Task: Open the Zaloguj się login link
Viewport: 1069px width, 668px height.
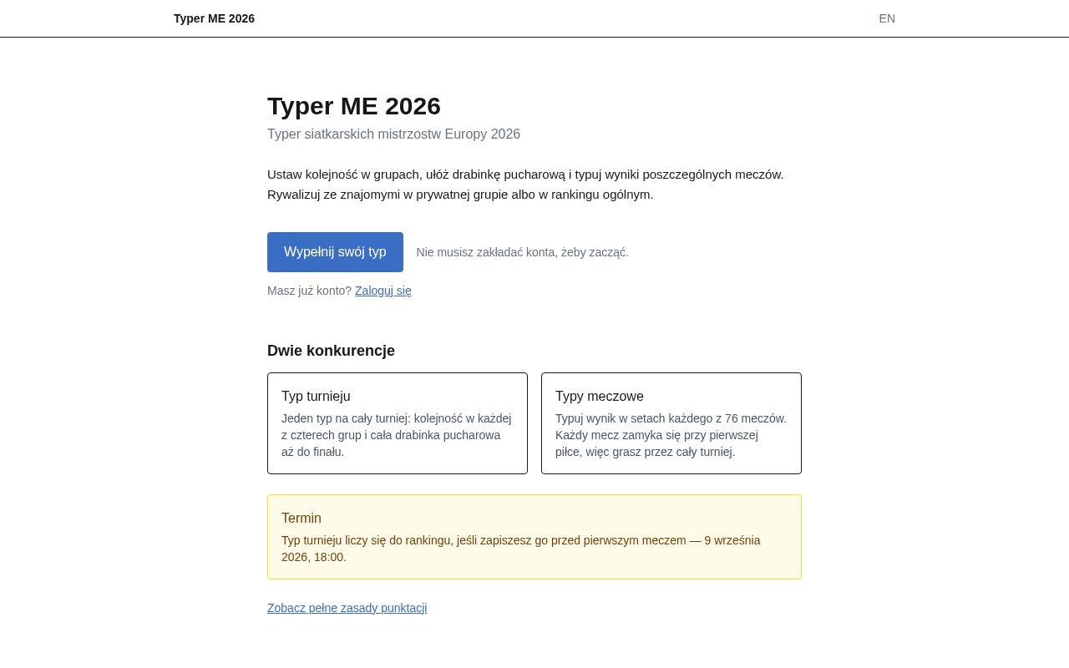Action: [x=383, y=291]
